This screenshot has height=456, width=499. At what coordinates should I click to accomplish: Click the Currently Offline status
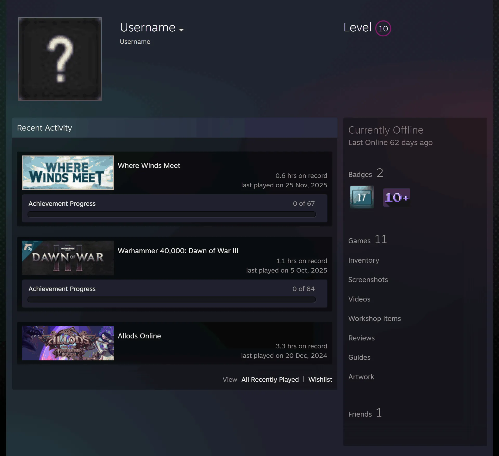tap(386, 130)
